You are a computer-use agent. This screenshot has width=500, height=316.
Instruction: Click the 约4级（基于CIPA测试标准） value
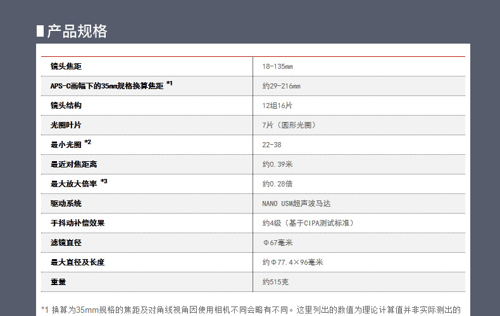click(308, 223)
